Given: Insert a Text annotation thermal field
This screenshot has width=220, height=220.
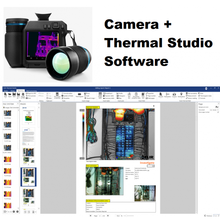Looking at the screenshot, I should pyautogui.click(x=191, y=93).
